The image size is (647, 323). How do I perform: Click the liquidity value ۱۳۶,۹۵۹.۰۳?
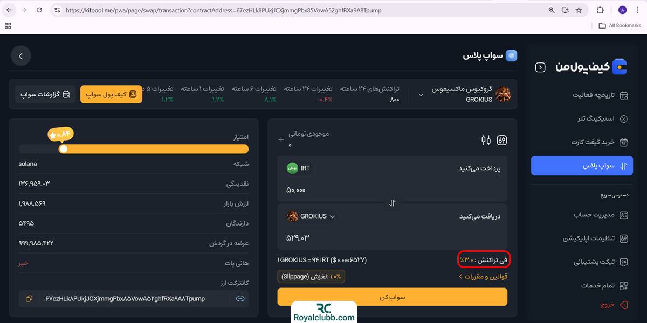pyautogui.click(x=34, y=184)
